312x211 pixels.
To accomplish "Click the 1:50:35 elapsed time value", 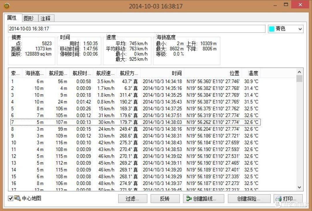I will [90, 44].
